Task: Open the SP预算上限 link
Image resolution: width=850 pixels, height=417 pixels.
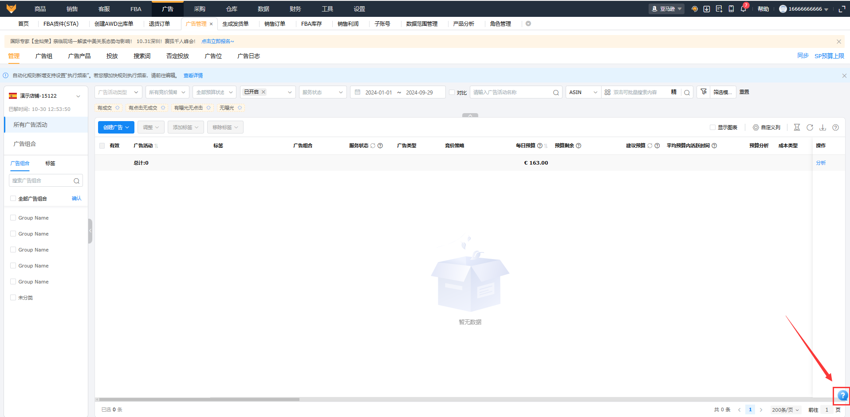Action: 829,56
